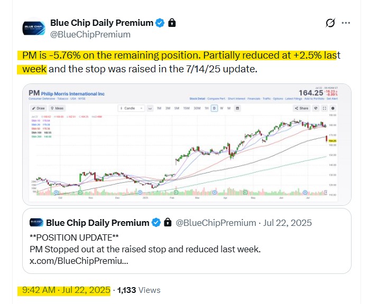
Task: Click the Share button on chart
Action: click(x=302, y=108)
